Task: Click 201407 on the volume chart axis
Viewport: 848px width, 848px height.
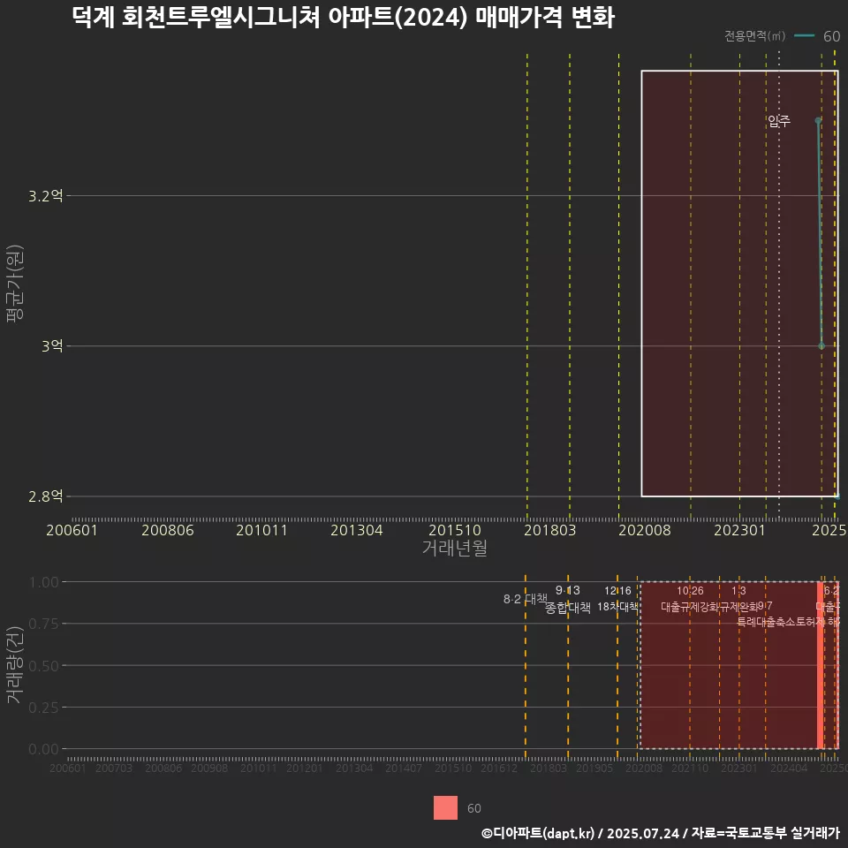Action: [404, 768]
